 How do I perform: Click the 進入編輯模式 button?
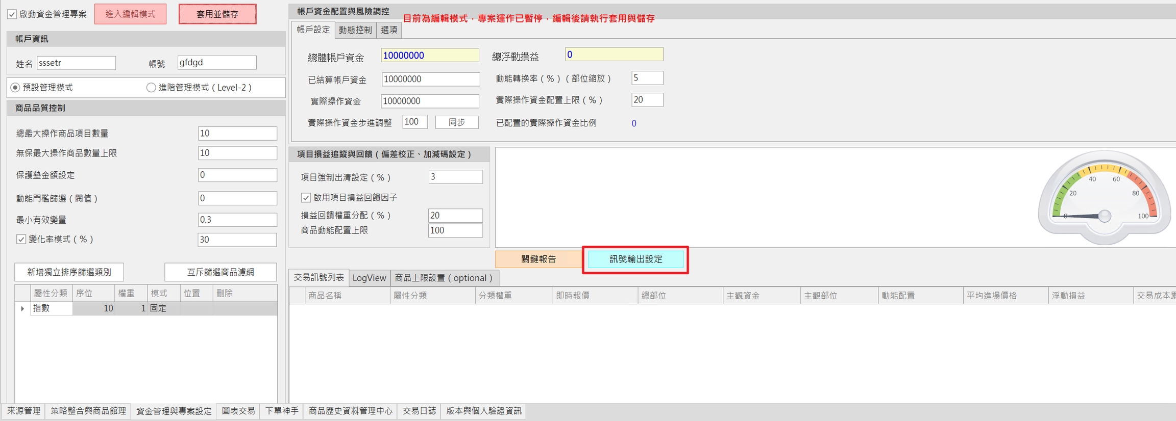click(130, 14)
